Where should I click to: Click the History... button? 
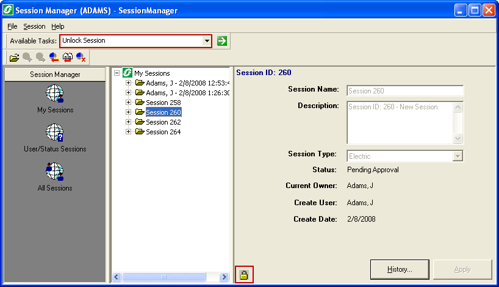click(400, 269)
